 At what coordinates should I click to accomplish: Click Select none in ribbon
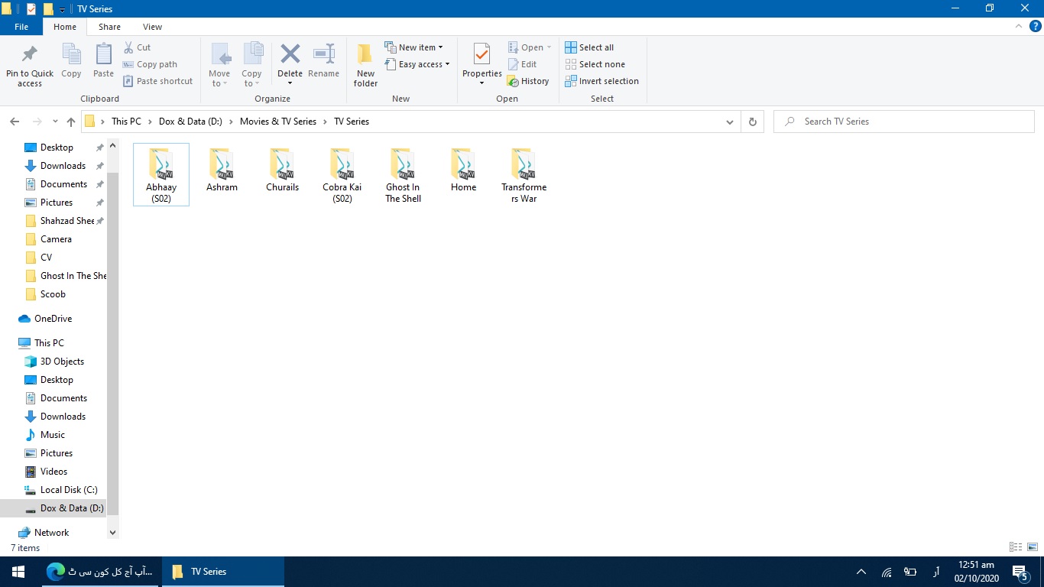(x=595, y=64)
